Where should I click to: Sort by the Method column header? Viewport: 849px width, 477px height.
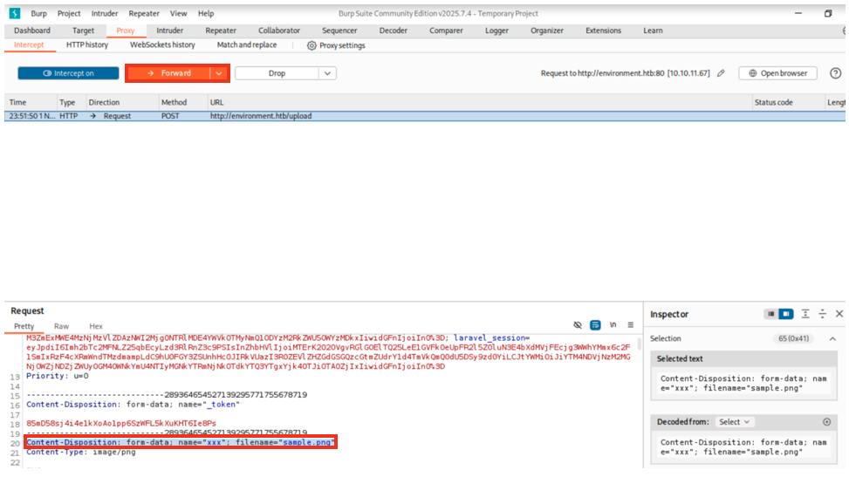pyautogui.click(x=174, y=102)
